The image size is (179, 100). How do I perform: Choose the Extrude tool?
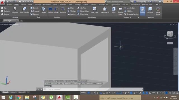[34, 8]
